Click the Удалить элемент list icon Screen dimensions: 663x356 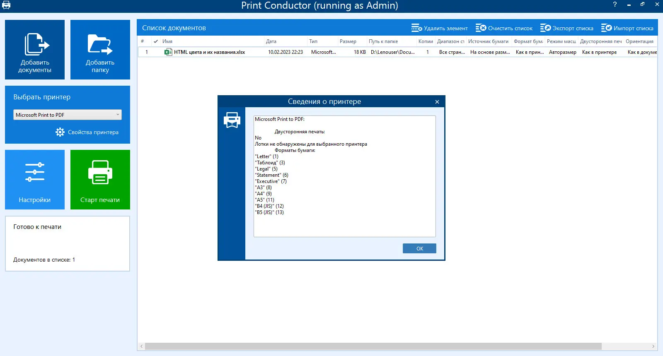click(416, 28)
